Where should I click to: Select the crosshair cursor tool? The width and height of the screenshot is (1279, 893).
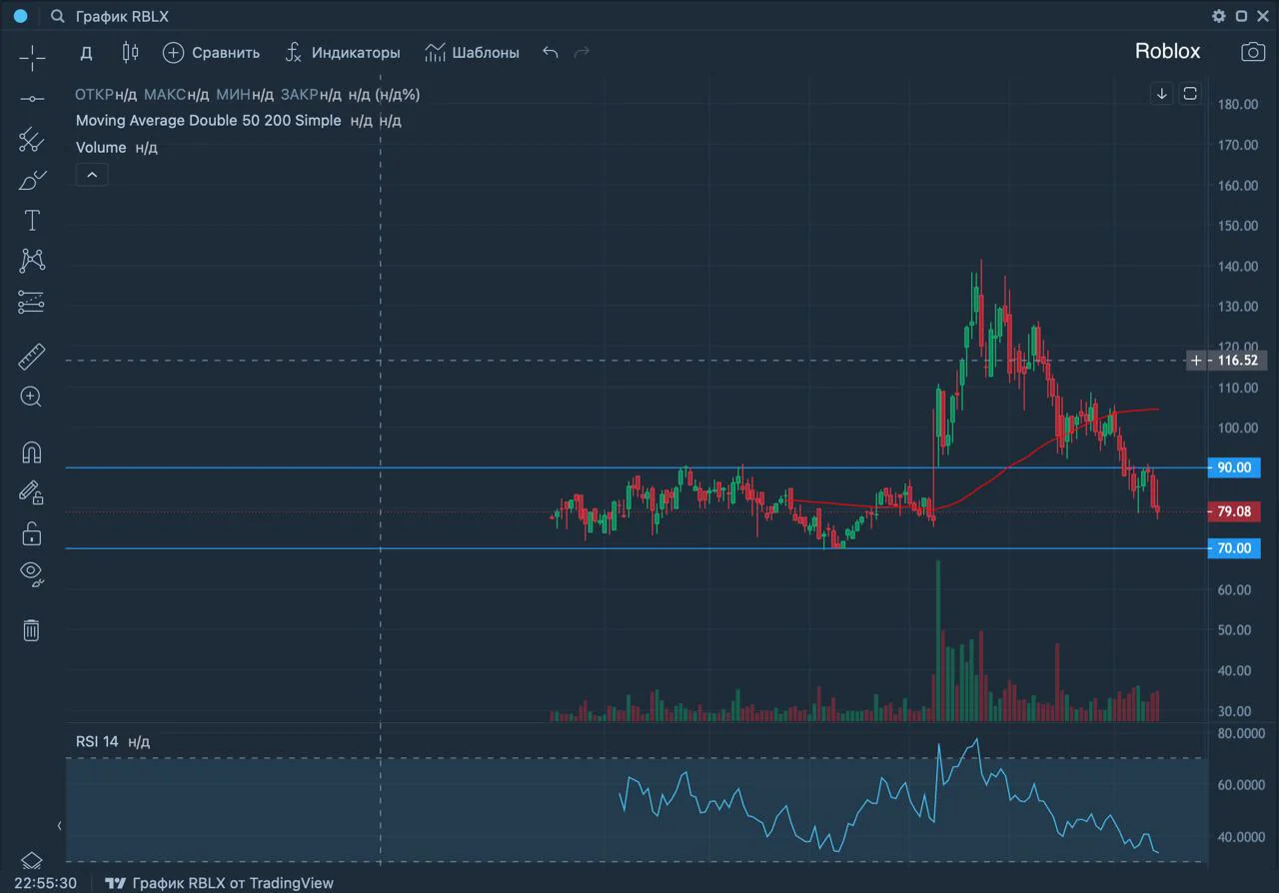[x=32, y=57]
